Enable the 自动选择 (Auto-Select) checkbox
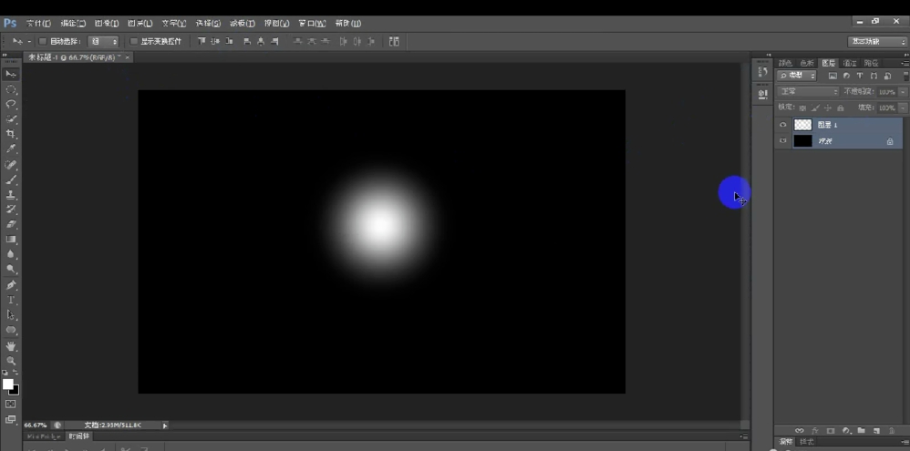This screenshot has width=910, height=451. pos(43,42)
